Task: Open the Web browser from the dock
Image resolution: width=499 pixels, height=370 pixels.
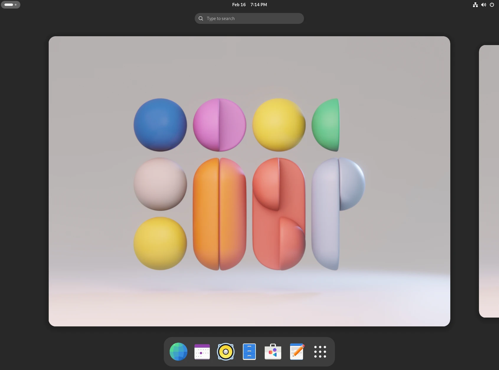Action: (178, 351)
